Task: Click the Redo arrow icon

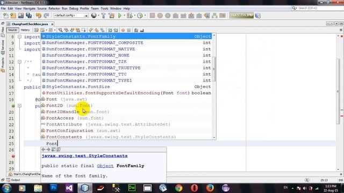Action: point(46,16)
